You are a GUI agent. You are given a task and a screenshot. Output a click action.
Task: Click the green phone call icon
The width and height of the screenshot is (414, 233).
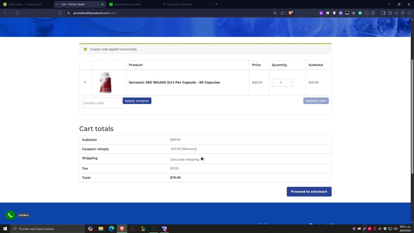coord(10,215)
